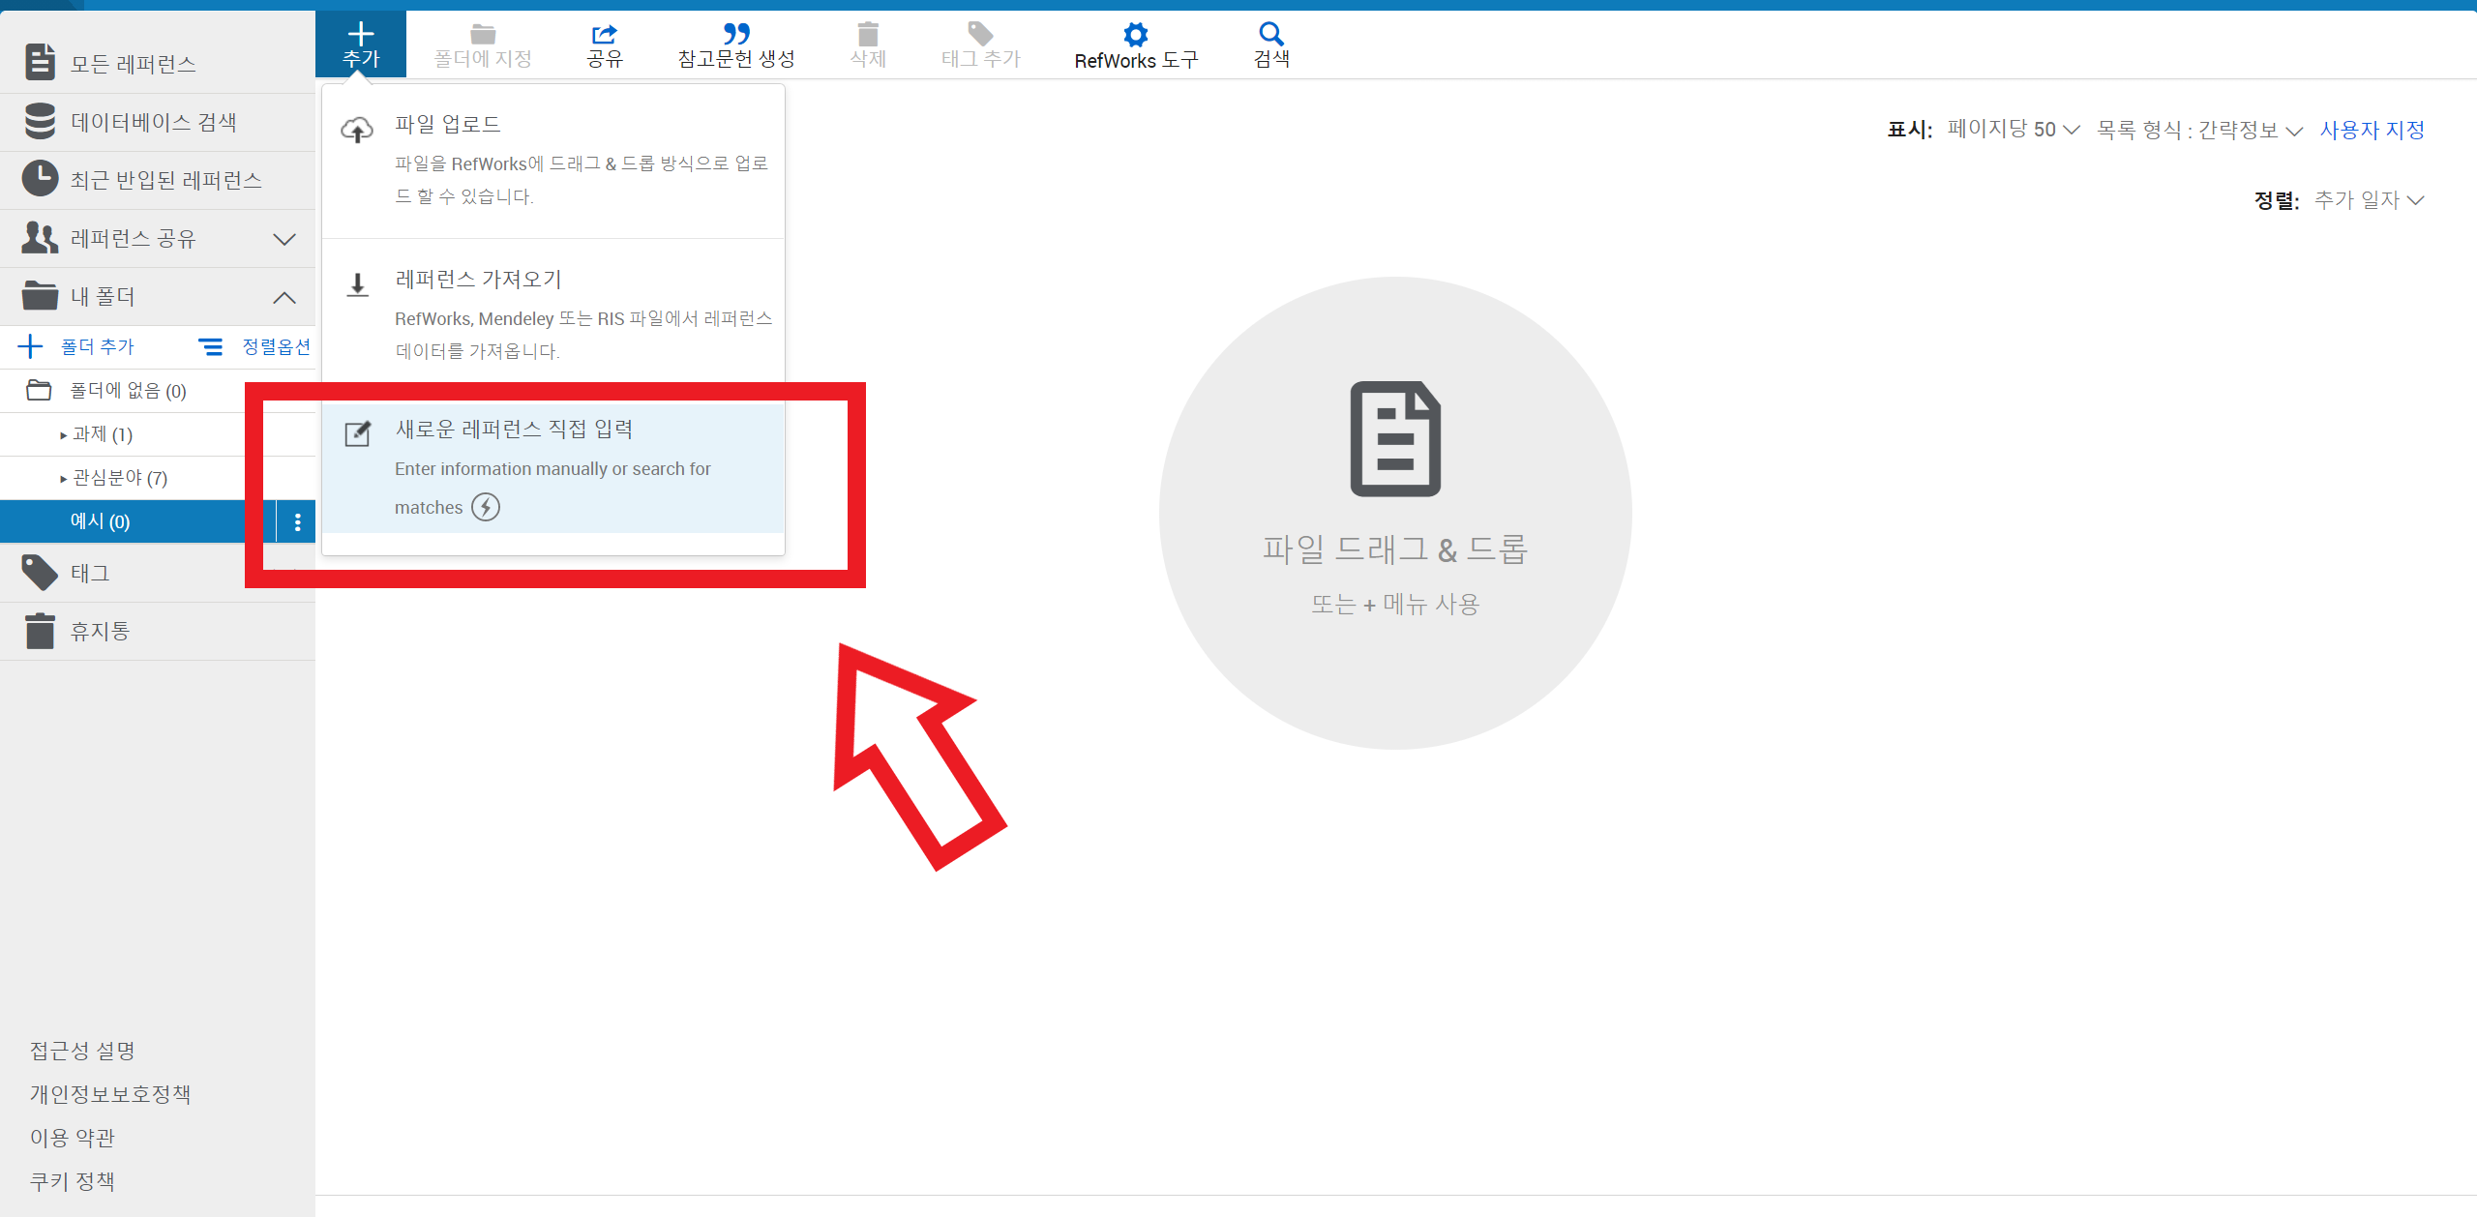Screen dimensions: 2477x1217
Task: Open 정렬 추가 일자 dropdown
Action: tap(2368, 200)
